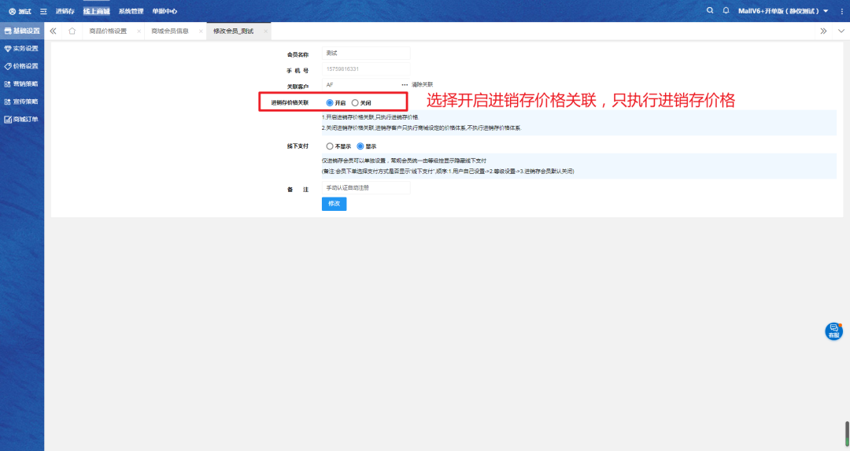The image size is (850, 451).
Task: Select 关闭 for 进销存价格关联
Action: [x=356, y=102]
